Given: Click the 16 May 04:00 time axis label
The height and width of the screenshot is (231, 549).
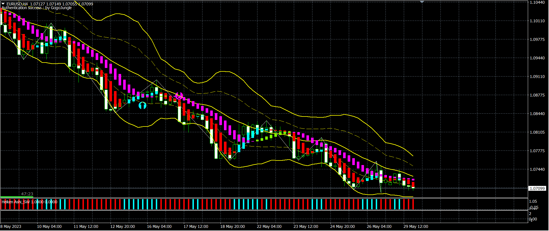Looking at the screenshot, I should pos(159,226).
